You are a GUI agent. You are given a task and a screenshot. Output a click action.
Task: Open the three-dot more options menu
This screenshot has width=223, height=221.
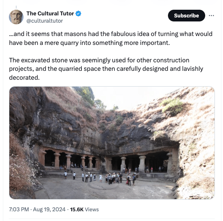(x=211, y=16)
